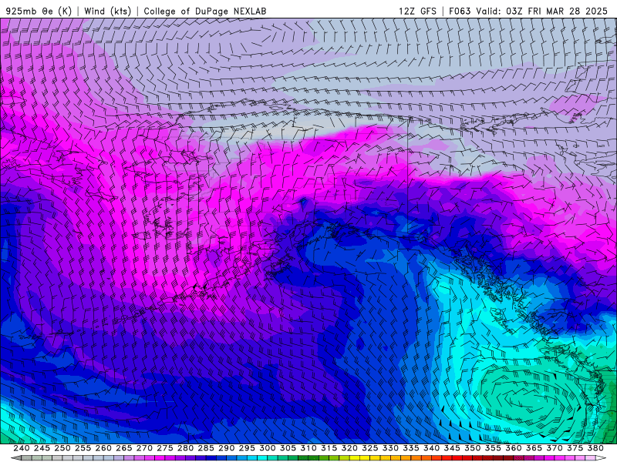617x462 pixels.
Task: Click the 355 colorbar label
Action: [x=492, y=448]
